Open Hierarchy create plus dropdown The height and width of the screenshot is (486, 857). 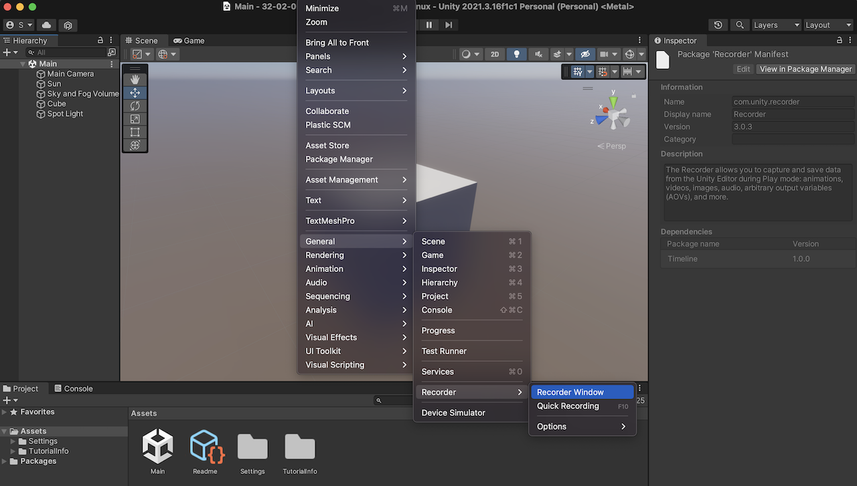click(9, 52)
